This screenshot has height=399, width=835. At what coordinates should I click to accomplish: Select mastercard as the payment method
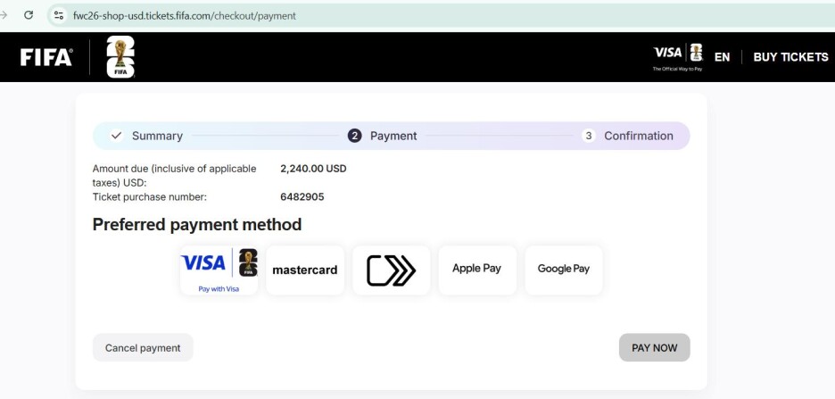(305, 270)
